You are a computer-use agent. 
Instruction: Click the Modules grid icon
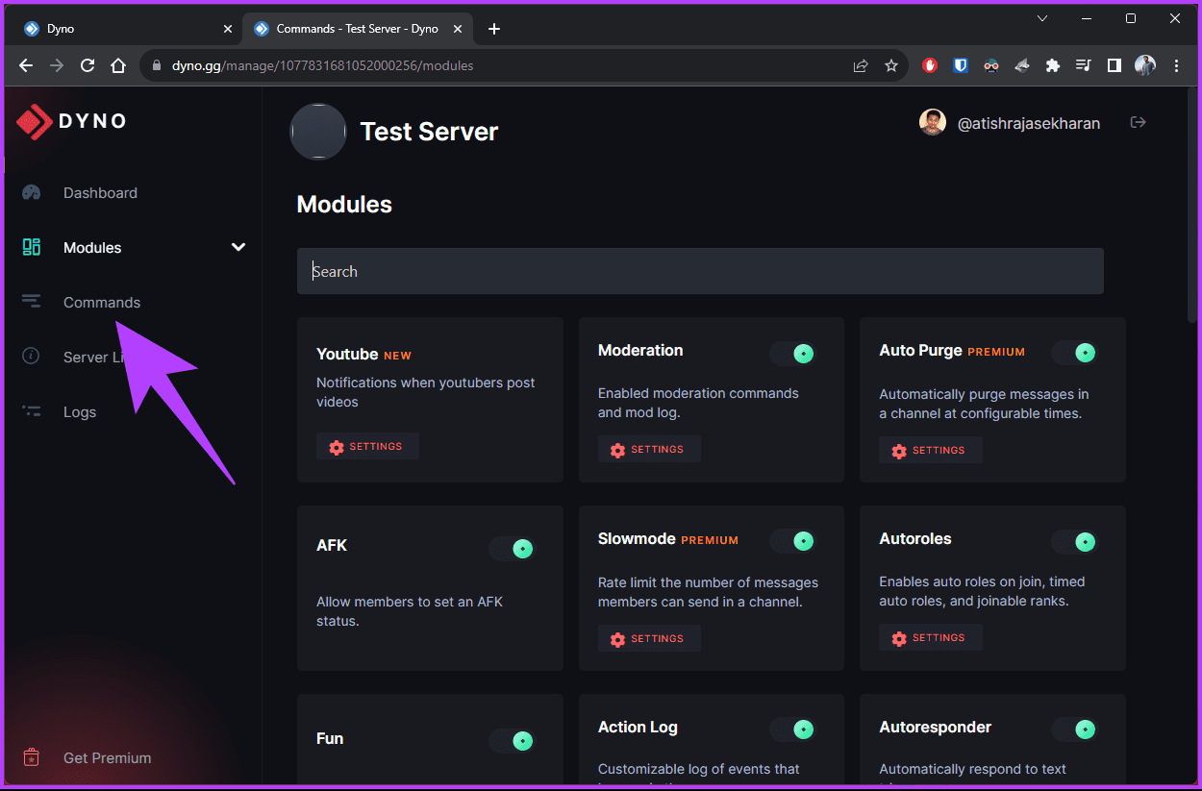pyautogui.click(x=31, y=247)
